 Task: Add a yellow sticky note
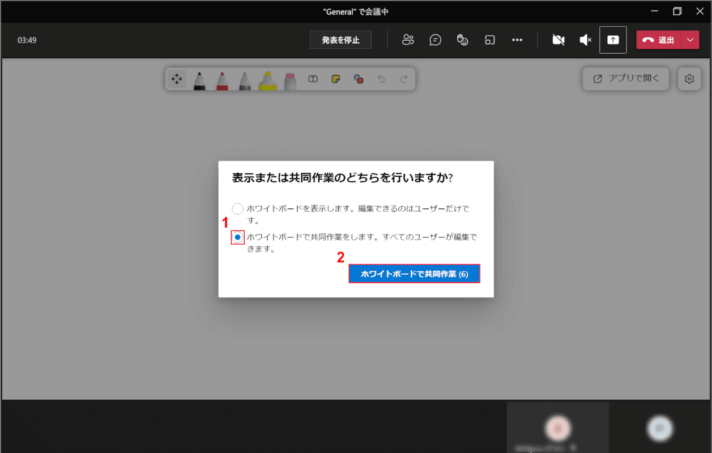point(335,79)
